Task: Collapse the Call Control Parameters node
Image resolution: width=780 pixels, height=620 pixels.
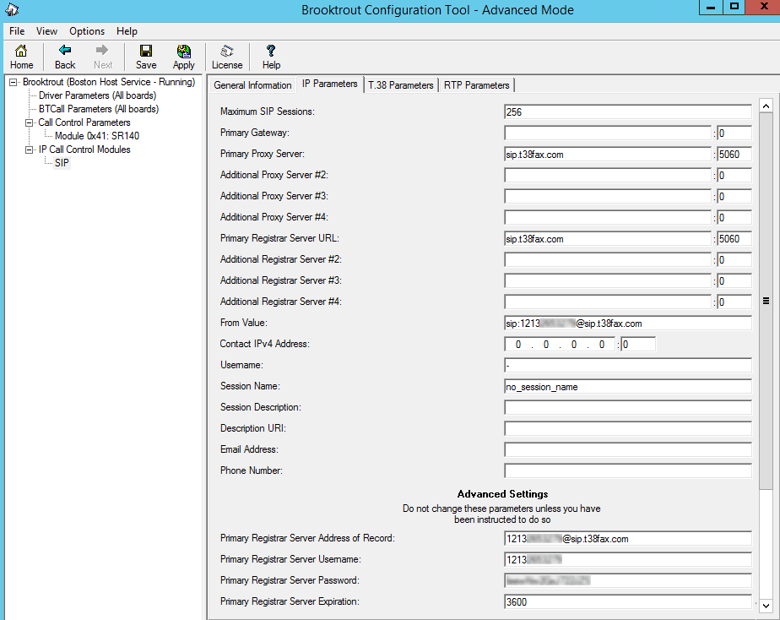Action: coord(30,122)
